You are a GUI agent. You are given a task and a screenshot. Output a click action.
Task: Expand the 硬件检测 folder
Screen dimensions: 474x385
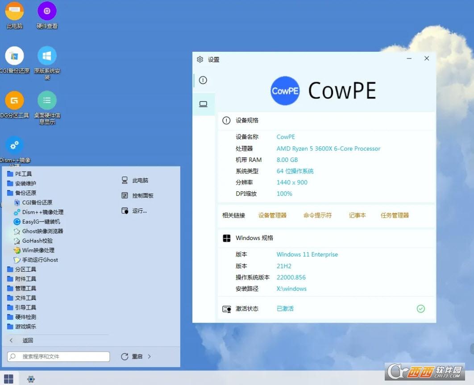(21, 317)
